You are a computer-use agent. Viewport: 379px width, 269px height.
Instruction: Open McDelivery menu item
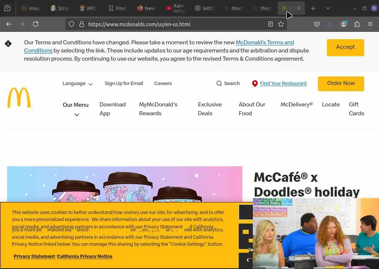(296, 105)
